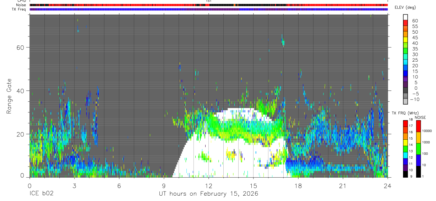Click the '12' tick label on the UT hours axis
The width and height of the screenshot is (436, 201).
tap(209, 186)
